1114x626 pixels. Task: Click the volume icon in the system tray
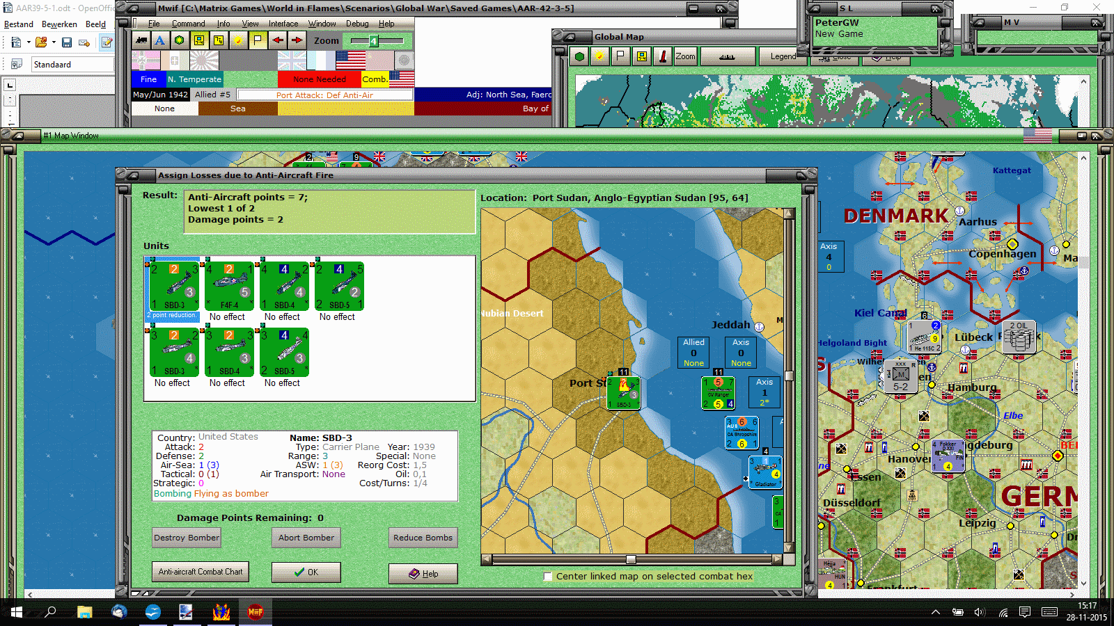pyautogui.click(x=980, y=612)
